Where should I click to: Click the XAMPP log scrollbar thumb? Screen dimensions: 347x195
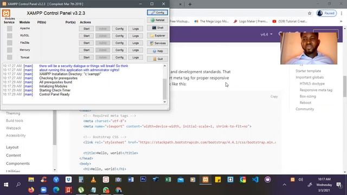pos(165,89)
